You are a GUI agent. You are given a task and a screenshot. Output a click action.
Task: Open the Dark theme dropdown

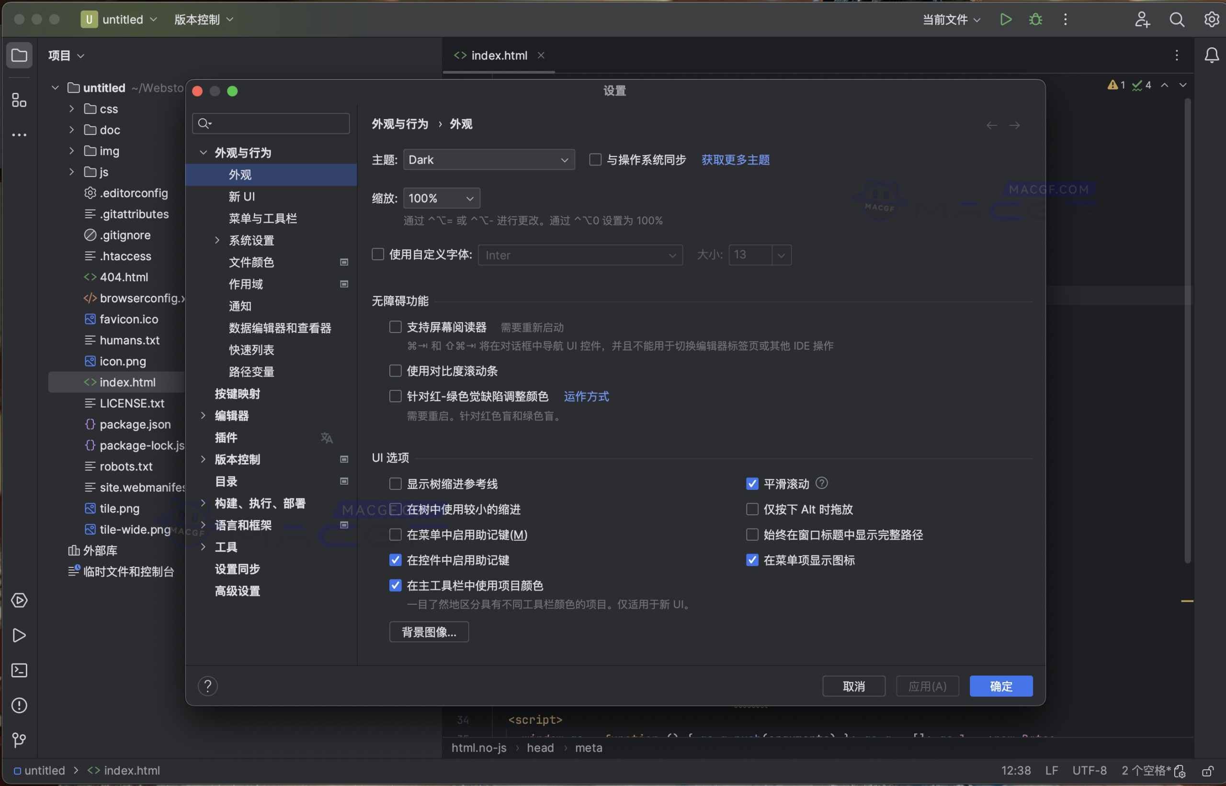pos(488,159)
